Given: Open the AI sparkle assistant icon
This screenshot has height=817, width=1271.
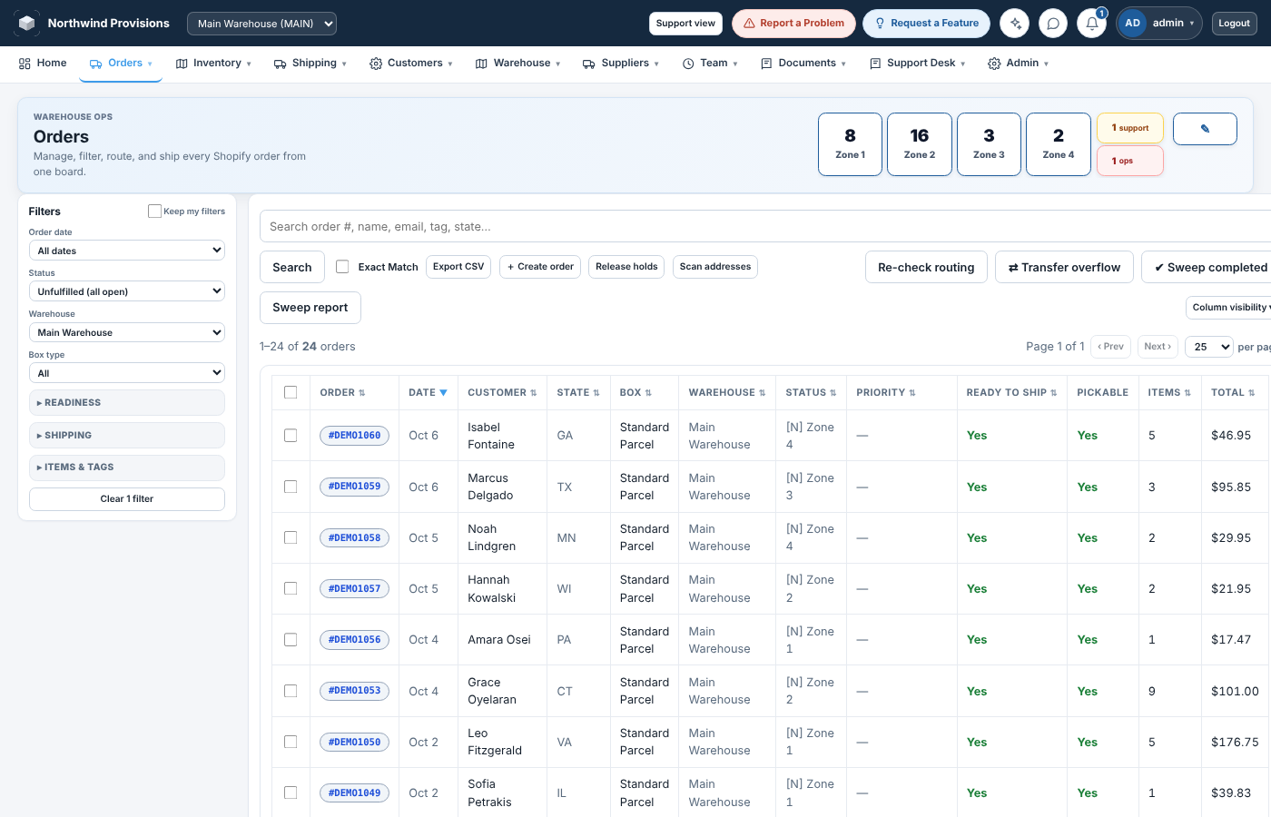Looking at the screenshot, I should pos(1014,24).
